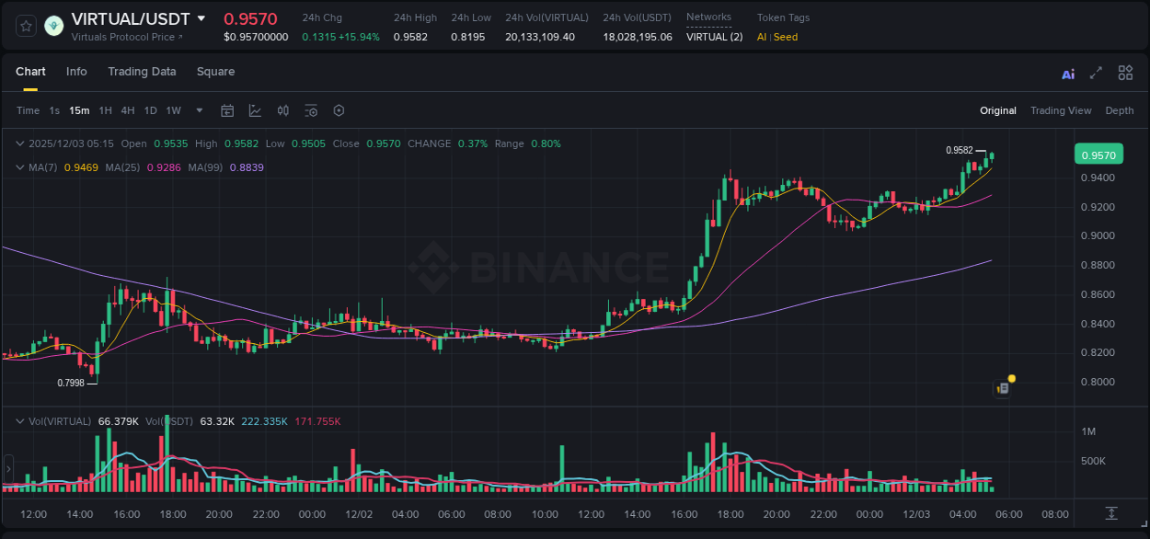Switch to the Depth view

[1120, 110]
